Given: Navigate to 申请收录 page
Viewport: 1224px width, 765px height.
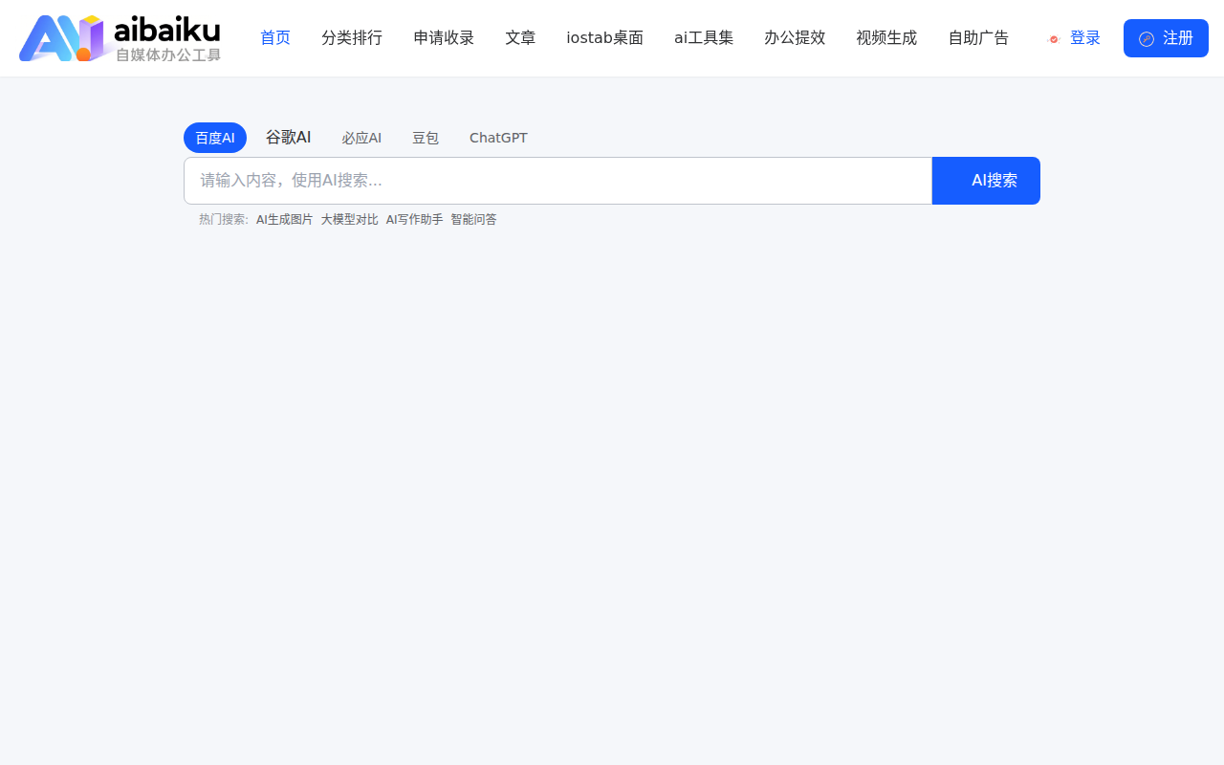Looking at the screenshot, I should [443, 37].
